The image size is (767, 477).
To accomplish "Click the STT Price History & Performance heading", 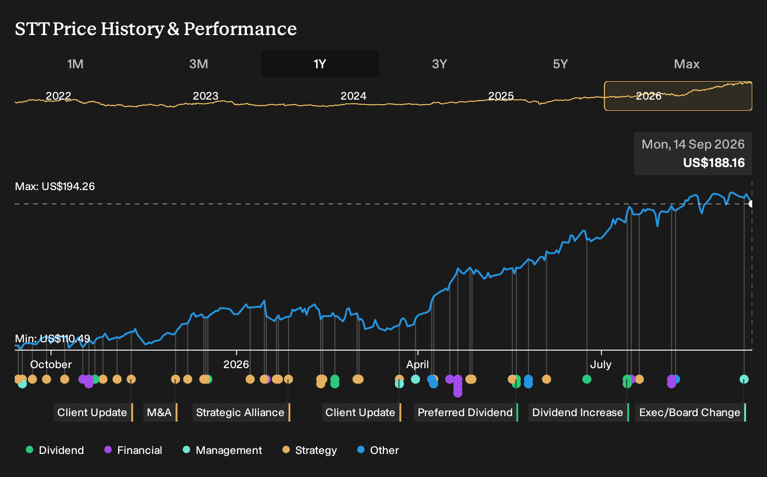I will tap(156, 29).
